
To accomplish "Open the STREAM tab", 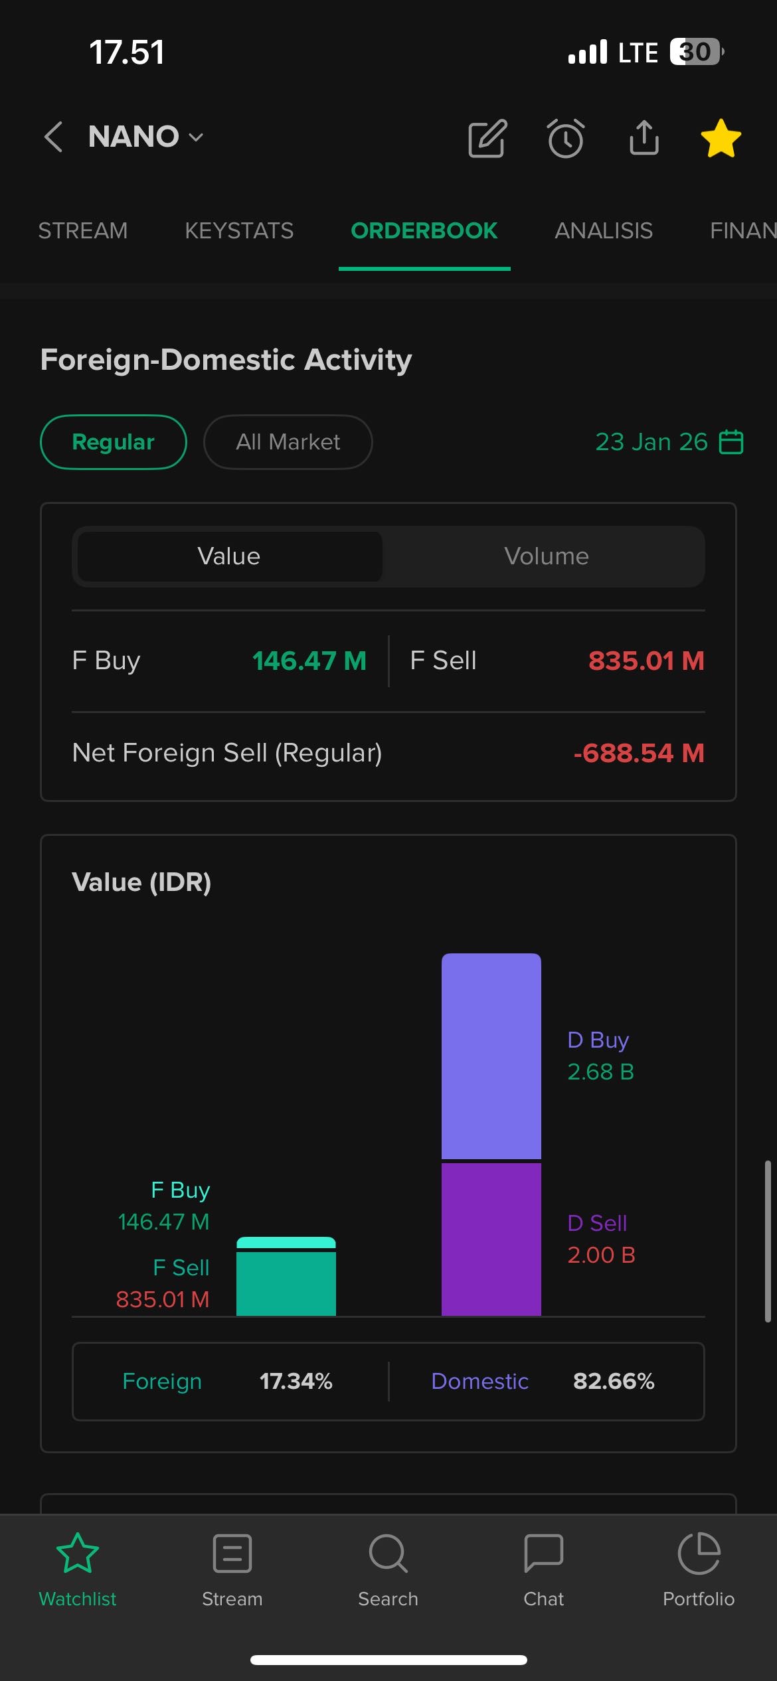I will pos(83,231).
